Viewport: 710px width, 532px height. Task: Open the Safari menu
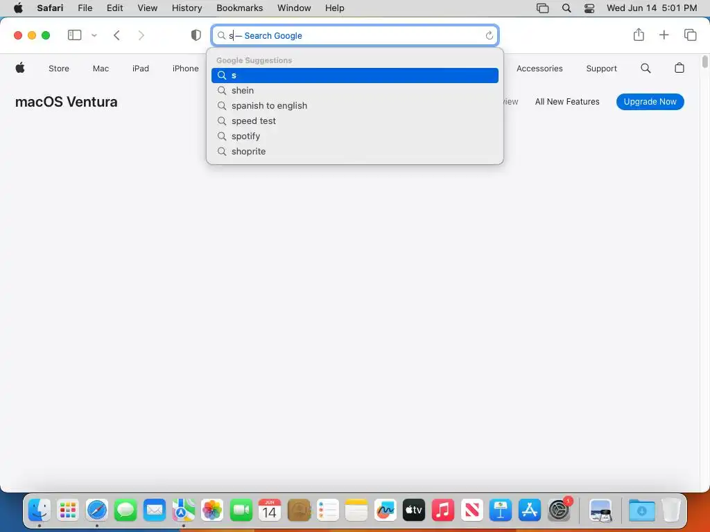tap(50, 8)
